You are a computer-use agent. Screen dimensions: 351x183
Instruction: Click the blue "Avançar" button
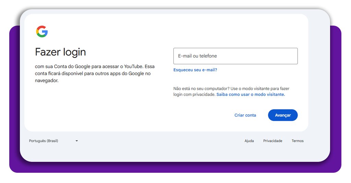pos(282,115)
